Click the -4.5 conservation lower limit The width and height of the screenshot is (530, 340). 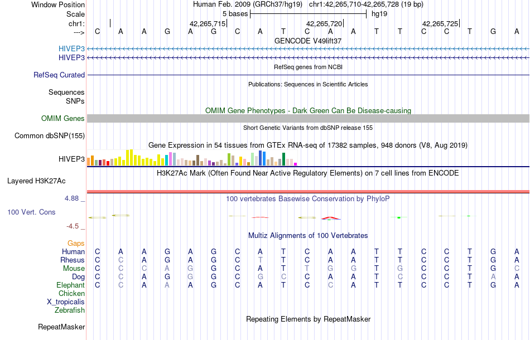point(73,226)
